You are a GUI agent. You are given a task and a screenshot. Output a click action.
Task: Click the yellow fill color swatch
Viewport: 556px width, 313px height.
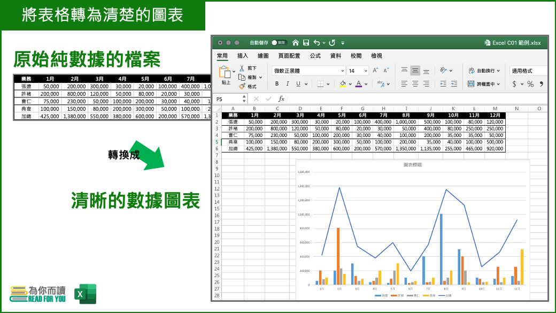click(x=343, y=84)
